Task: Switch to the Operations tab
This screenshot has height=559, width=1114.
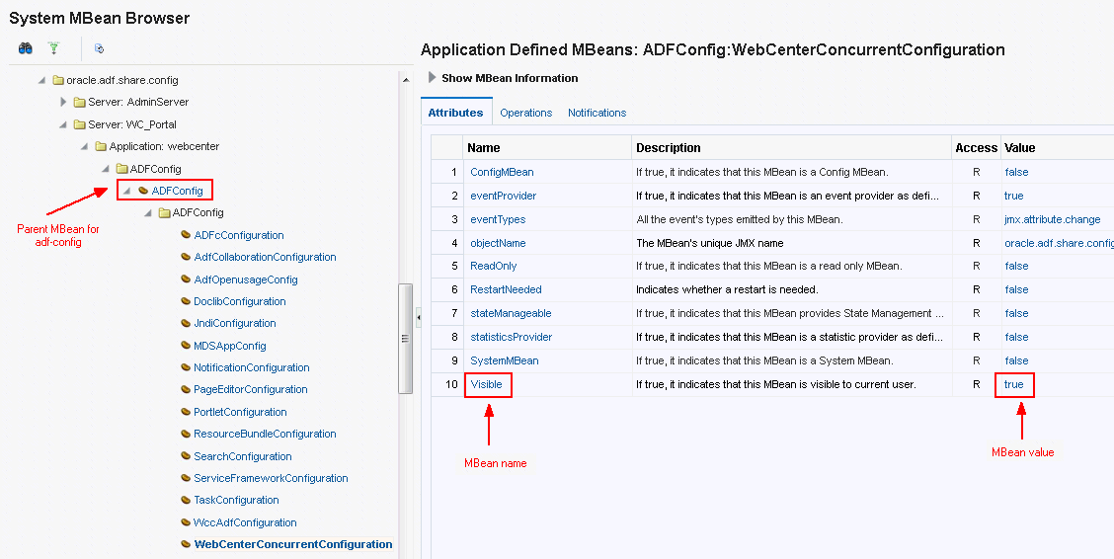Action: pyautogui.click(x=525, y=113)
